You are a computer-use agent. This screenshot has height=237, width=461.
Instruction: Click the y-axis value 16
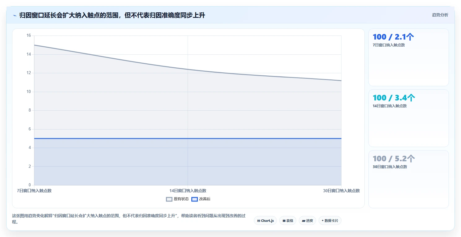click(29, 36)
